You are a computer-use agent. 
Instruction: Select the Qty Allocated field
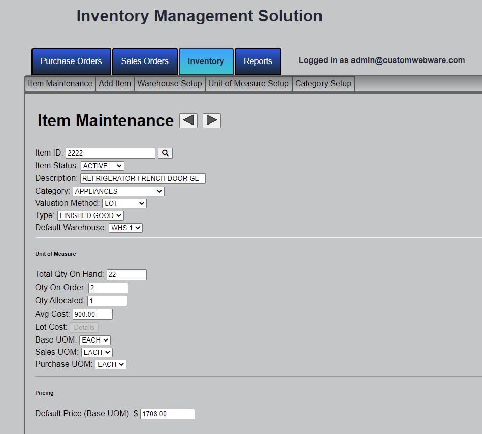(107, 301)
